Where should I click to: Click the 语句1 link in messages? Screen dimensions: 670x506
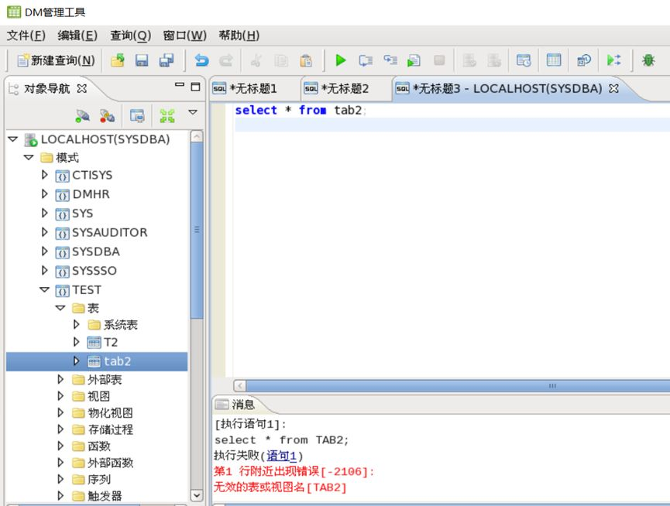tap(281, 456)
